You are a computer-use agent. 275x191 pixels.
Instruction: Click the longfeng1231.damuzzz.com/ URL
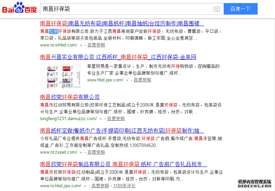click(x=68, y=119)
